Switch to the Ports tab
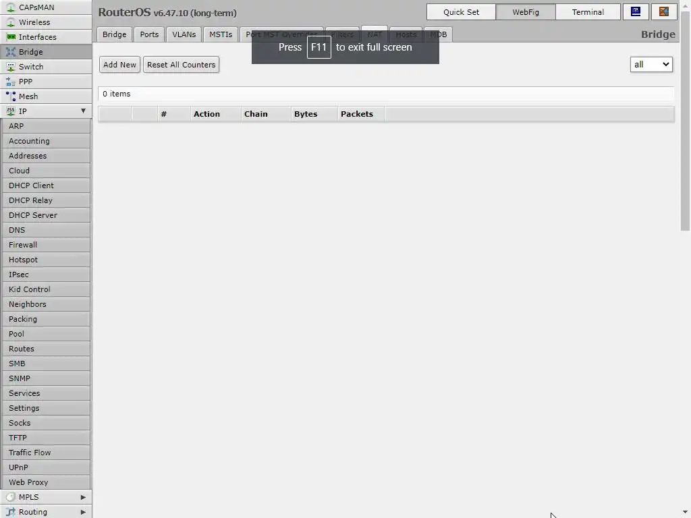The image size is (691, 518). 149,34
